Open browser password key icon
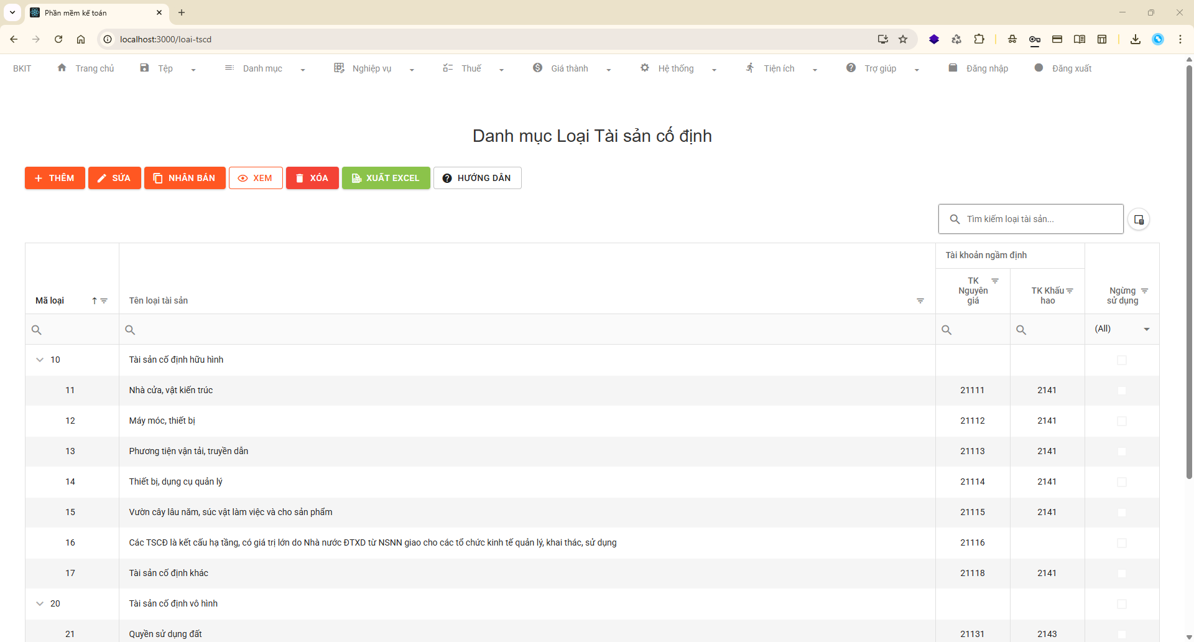This screenshot has height=642, width=1194. coord(1035,39)
